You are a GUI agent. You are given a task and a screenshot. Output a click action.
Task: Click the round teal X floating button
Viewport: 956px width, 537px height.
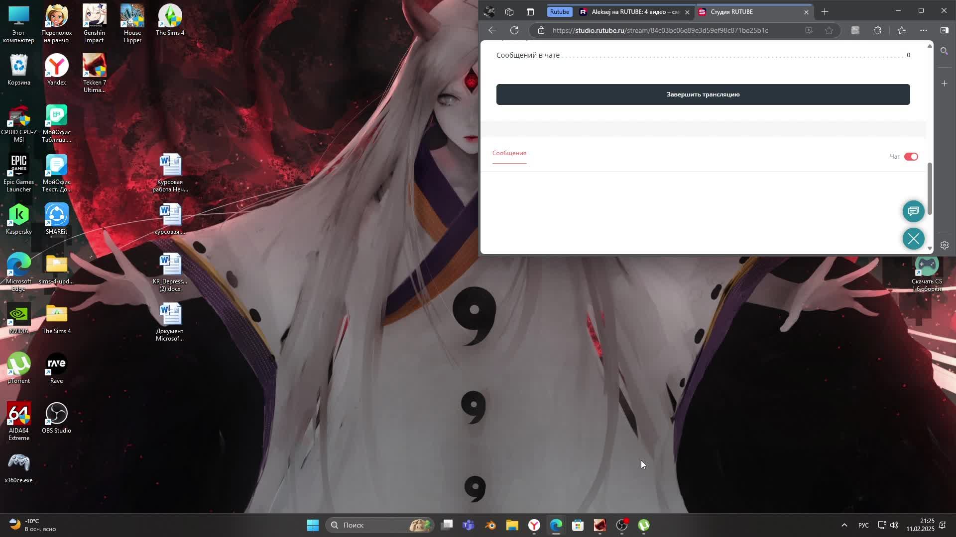coord(913,239)
